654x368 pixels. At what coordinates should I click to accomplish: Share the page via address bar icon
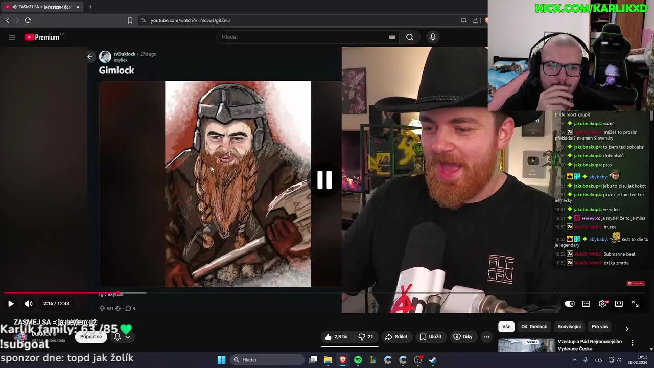[475, 20]
